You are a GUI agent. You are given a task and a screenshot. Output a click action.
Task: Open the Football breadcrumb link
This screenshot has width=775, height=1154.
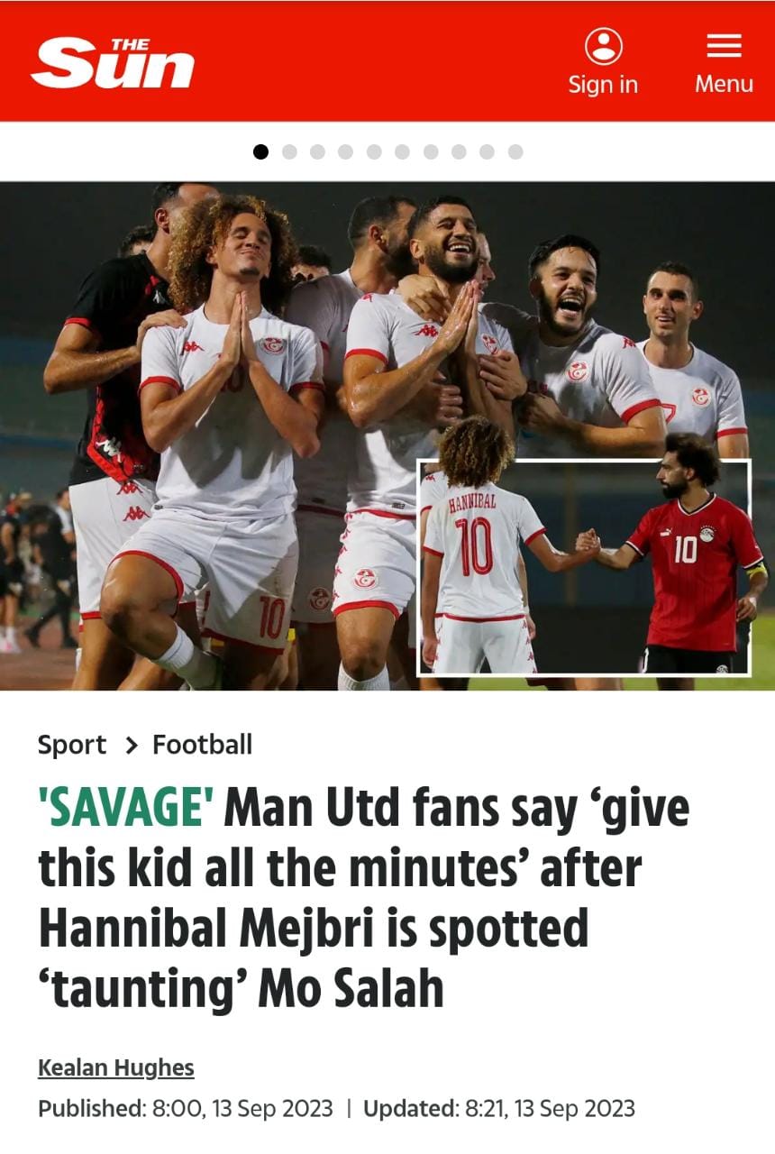pos(203,745)
